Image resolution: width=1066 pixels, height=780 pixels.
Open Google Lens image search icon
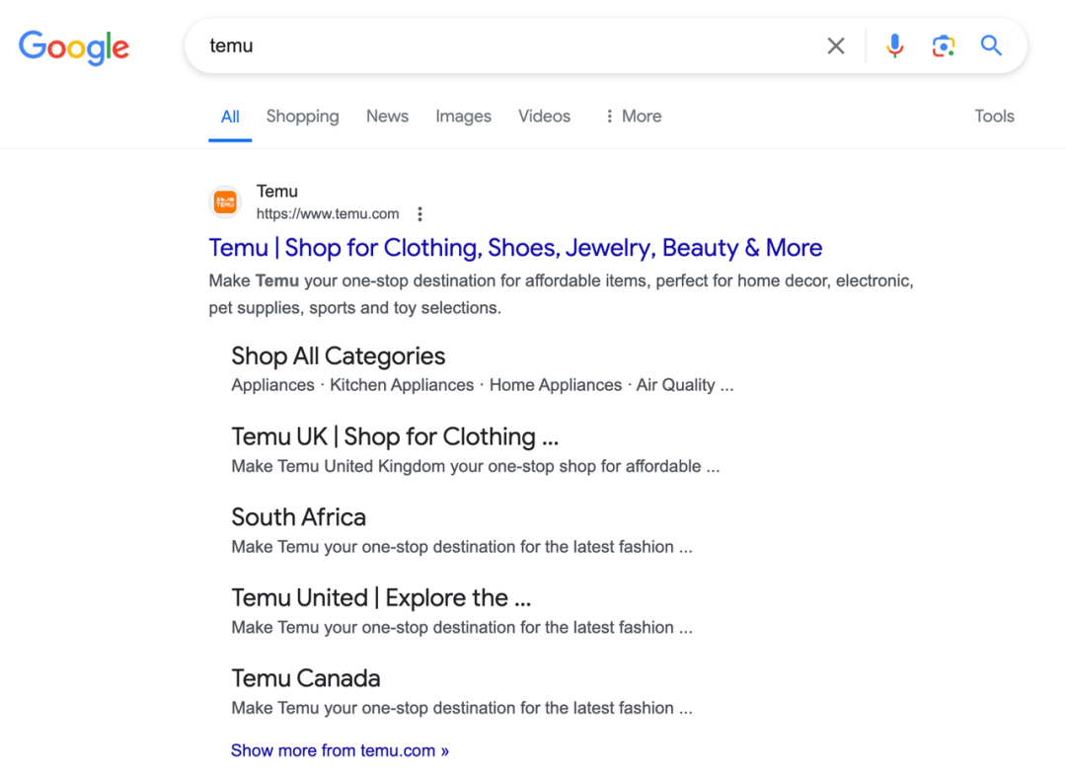pos(943,45)
